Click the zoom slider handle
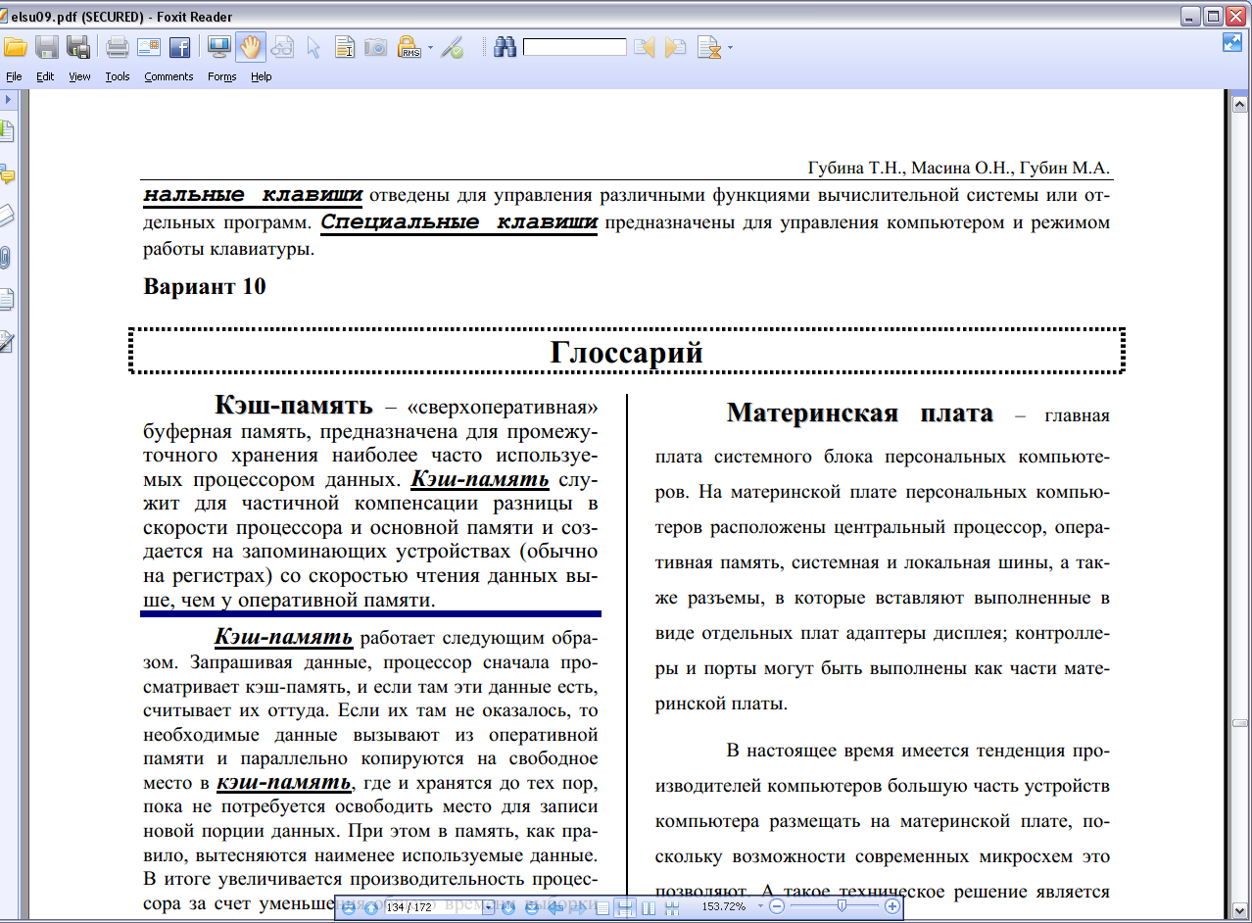 click(841, 906)
